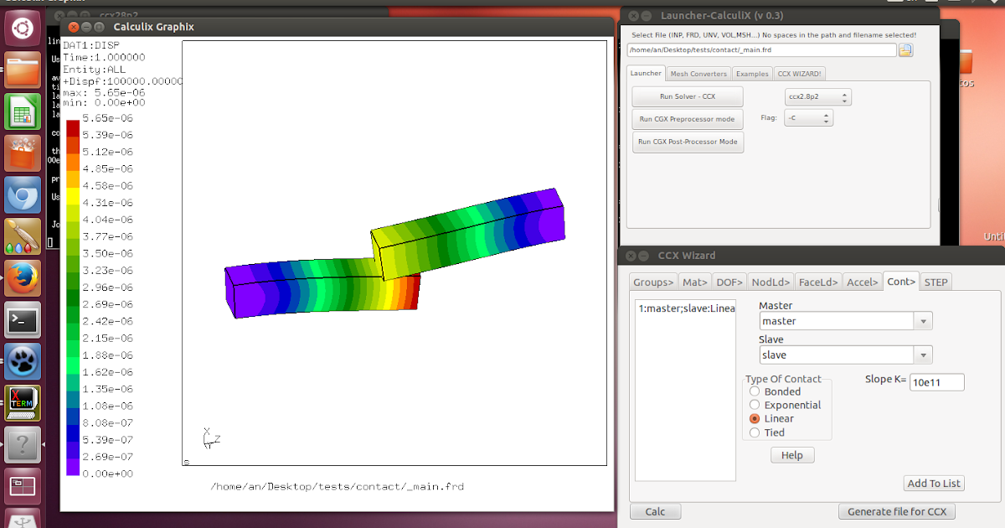Open the Slave selection dropdown
The width and height of the screenshot is (1005, 528).
pyautogui.click(x=923, y=355)
